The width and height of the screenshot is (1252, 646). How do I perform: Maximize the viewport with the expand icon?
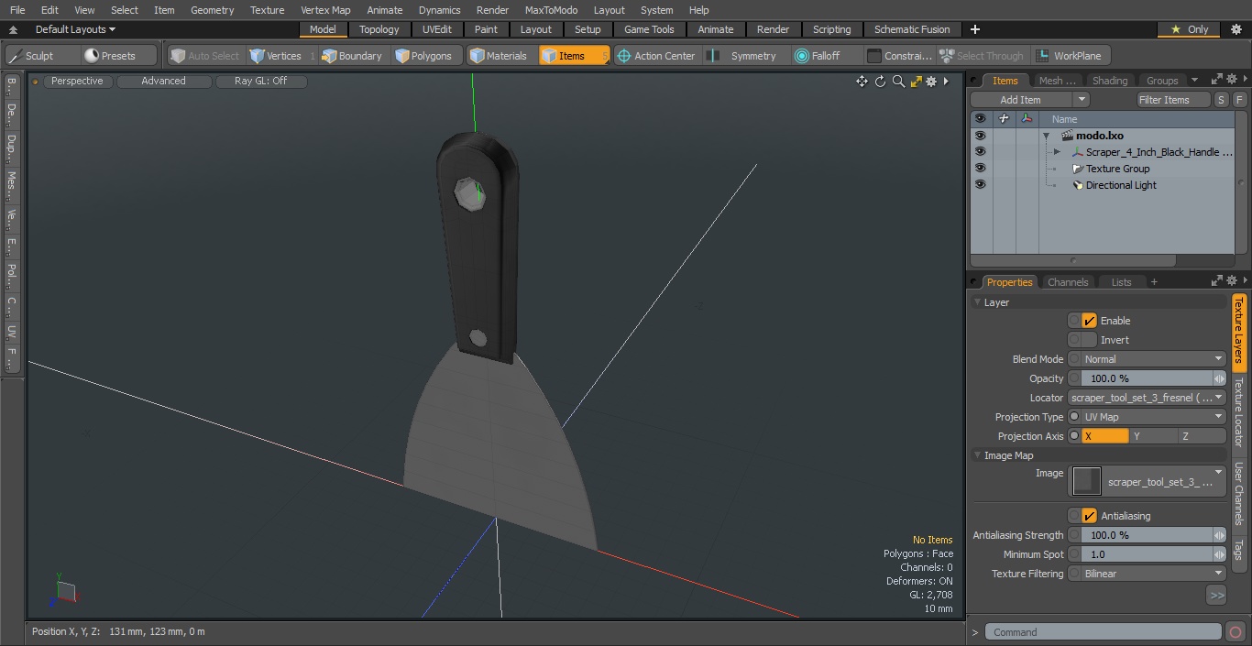[916, 82]
